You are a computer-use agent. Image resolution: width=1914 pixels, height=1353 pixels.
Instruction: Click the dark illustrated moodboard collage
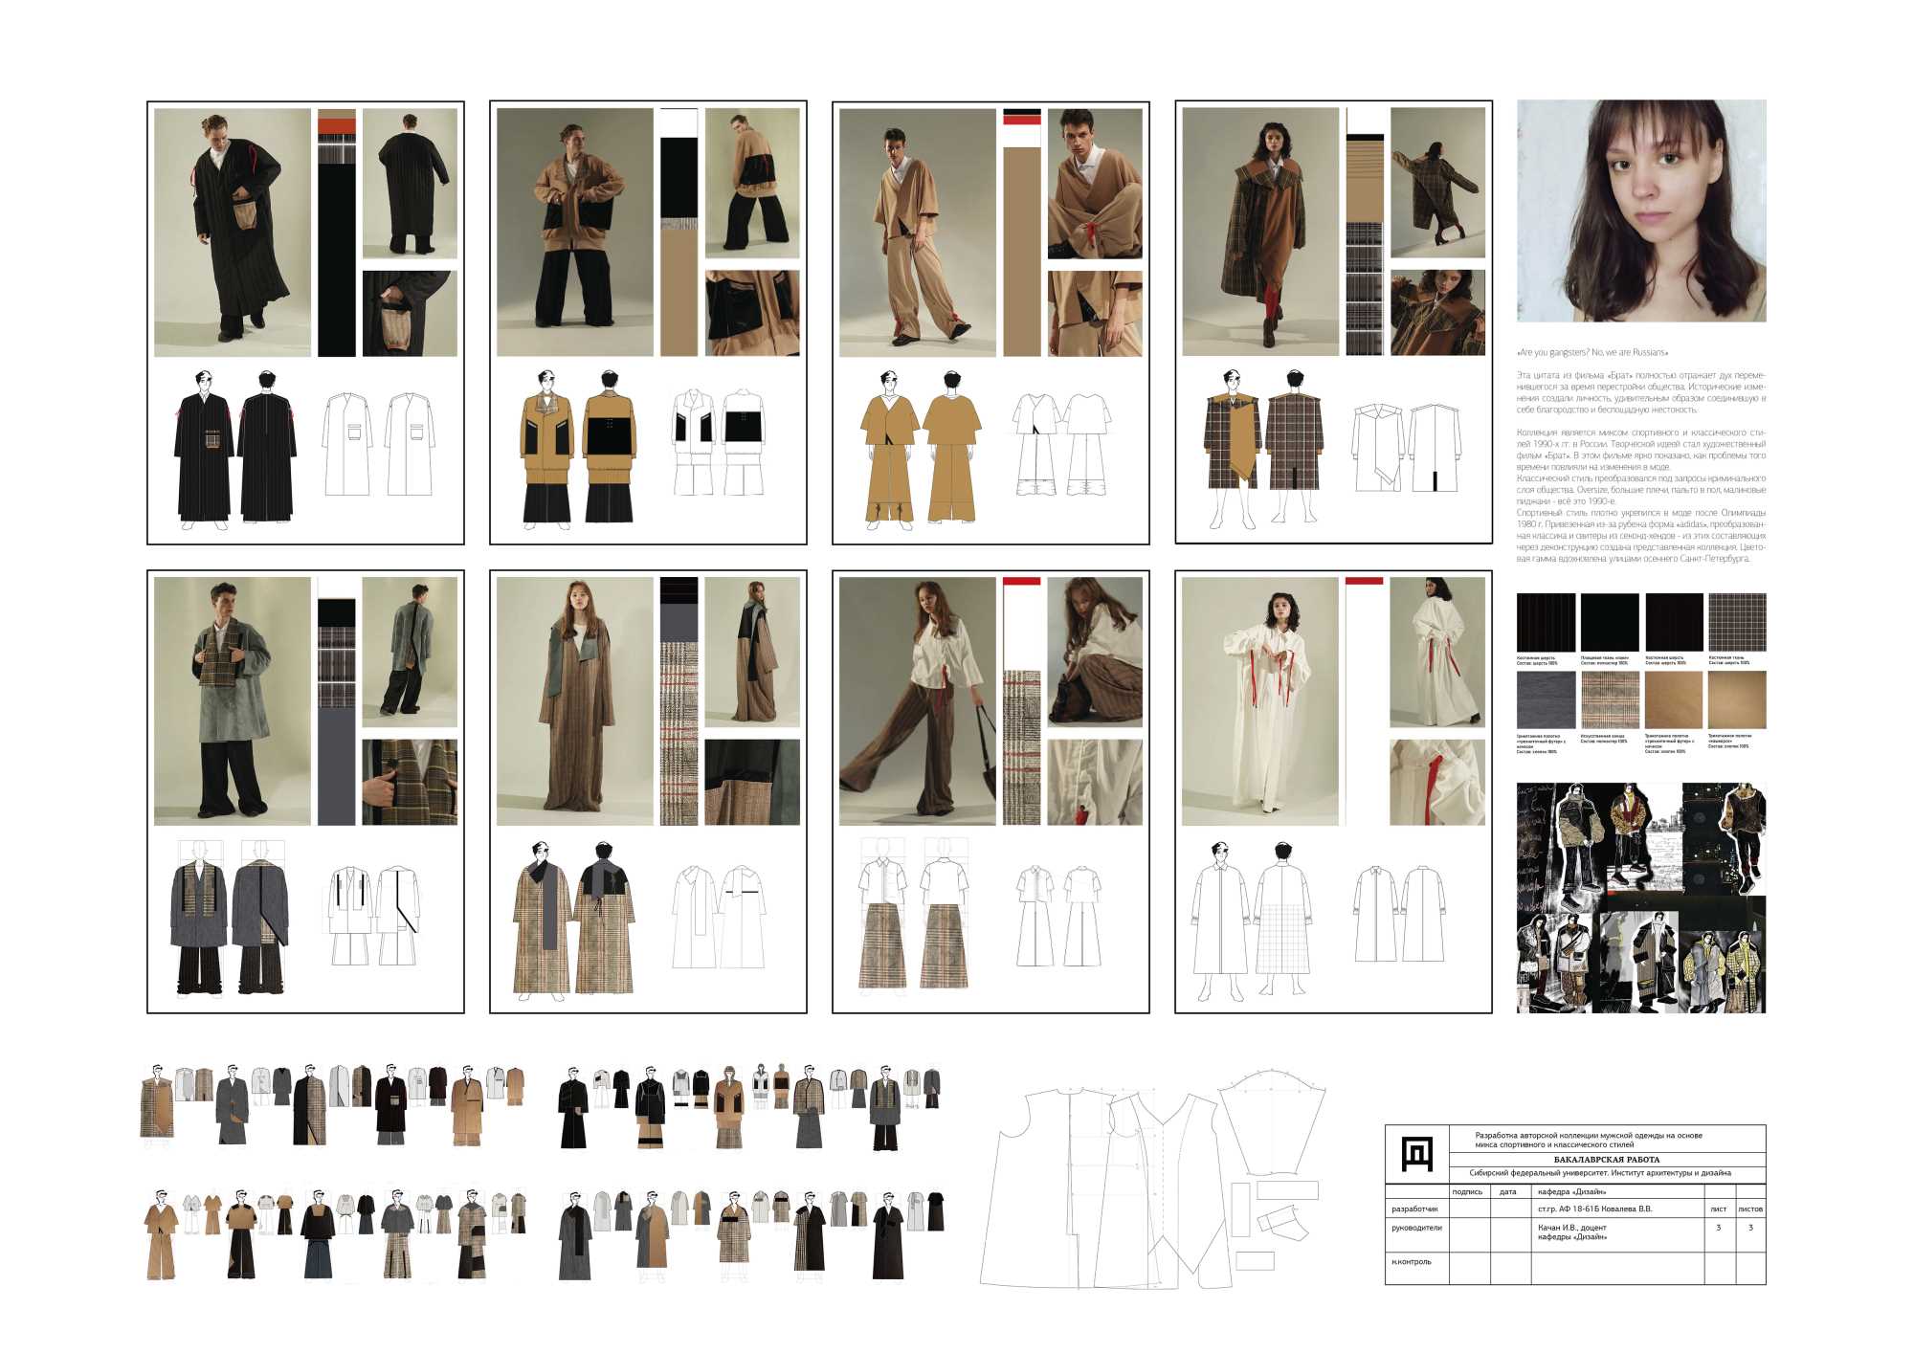point(1641,898)
